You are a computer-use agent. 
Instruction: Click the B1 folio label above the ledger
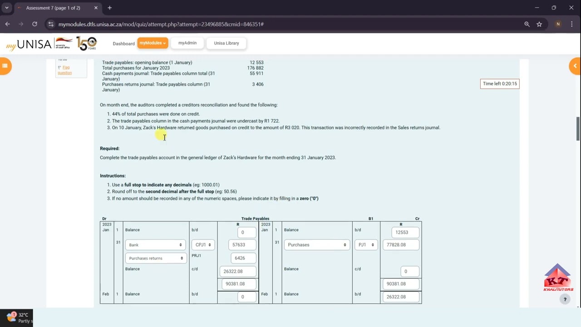pyautogui.click(x=371, y=218)
